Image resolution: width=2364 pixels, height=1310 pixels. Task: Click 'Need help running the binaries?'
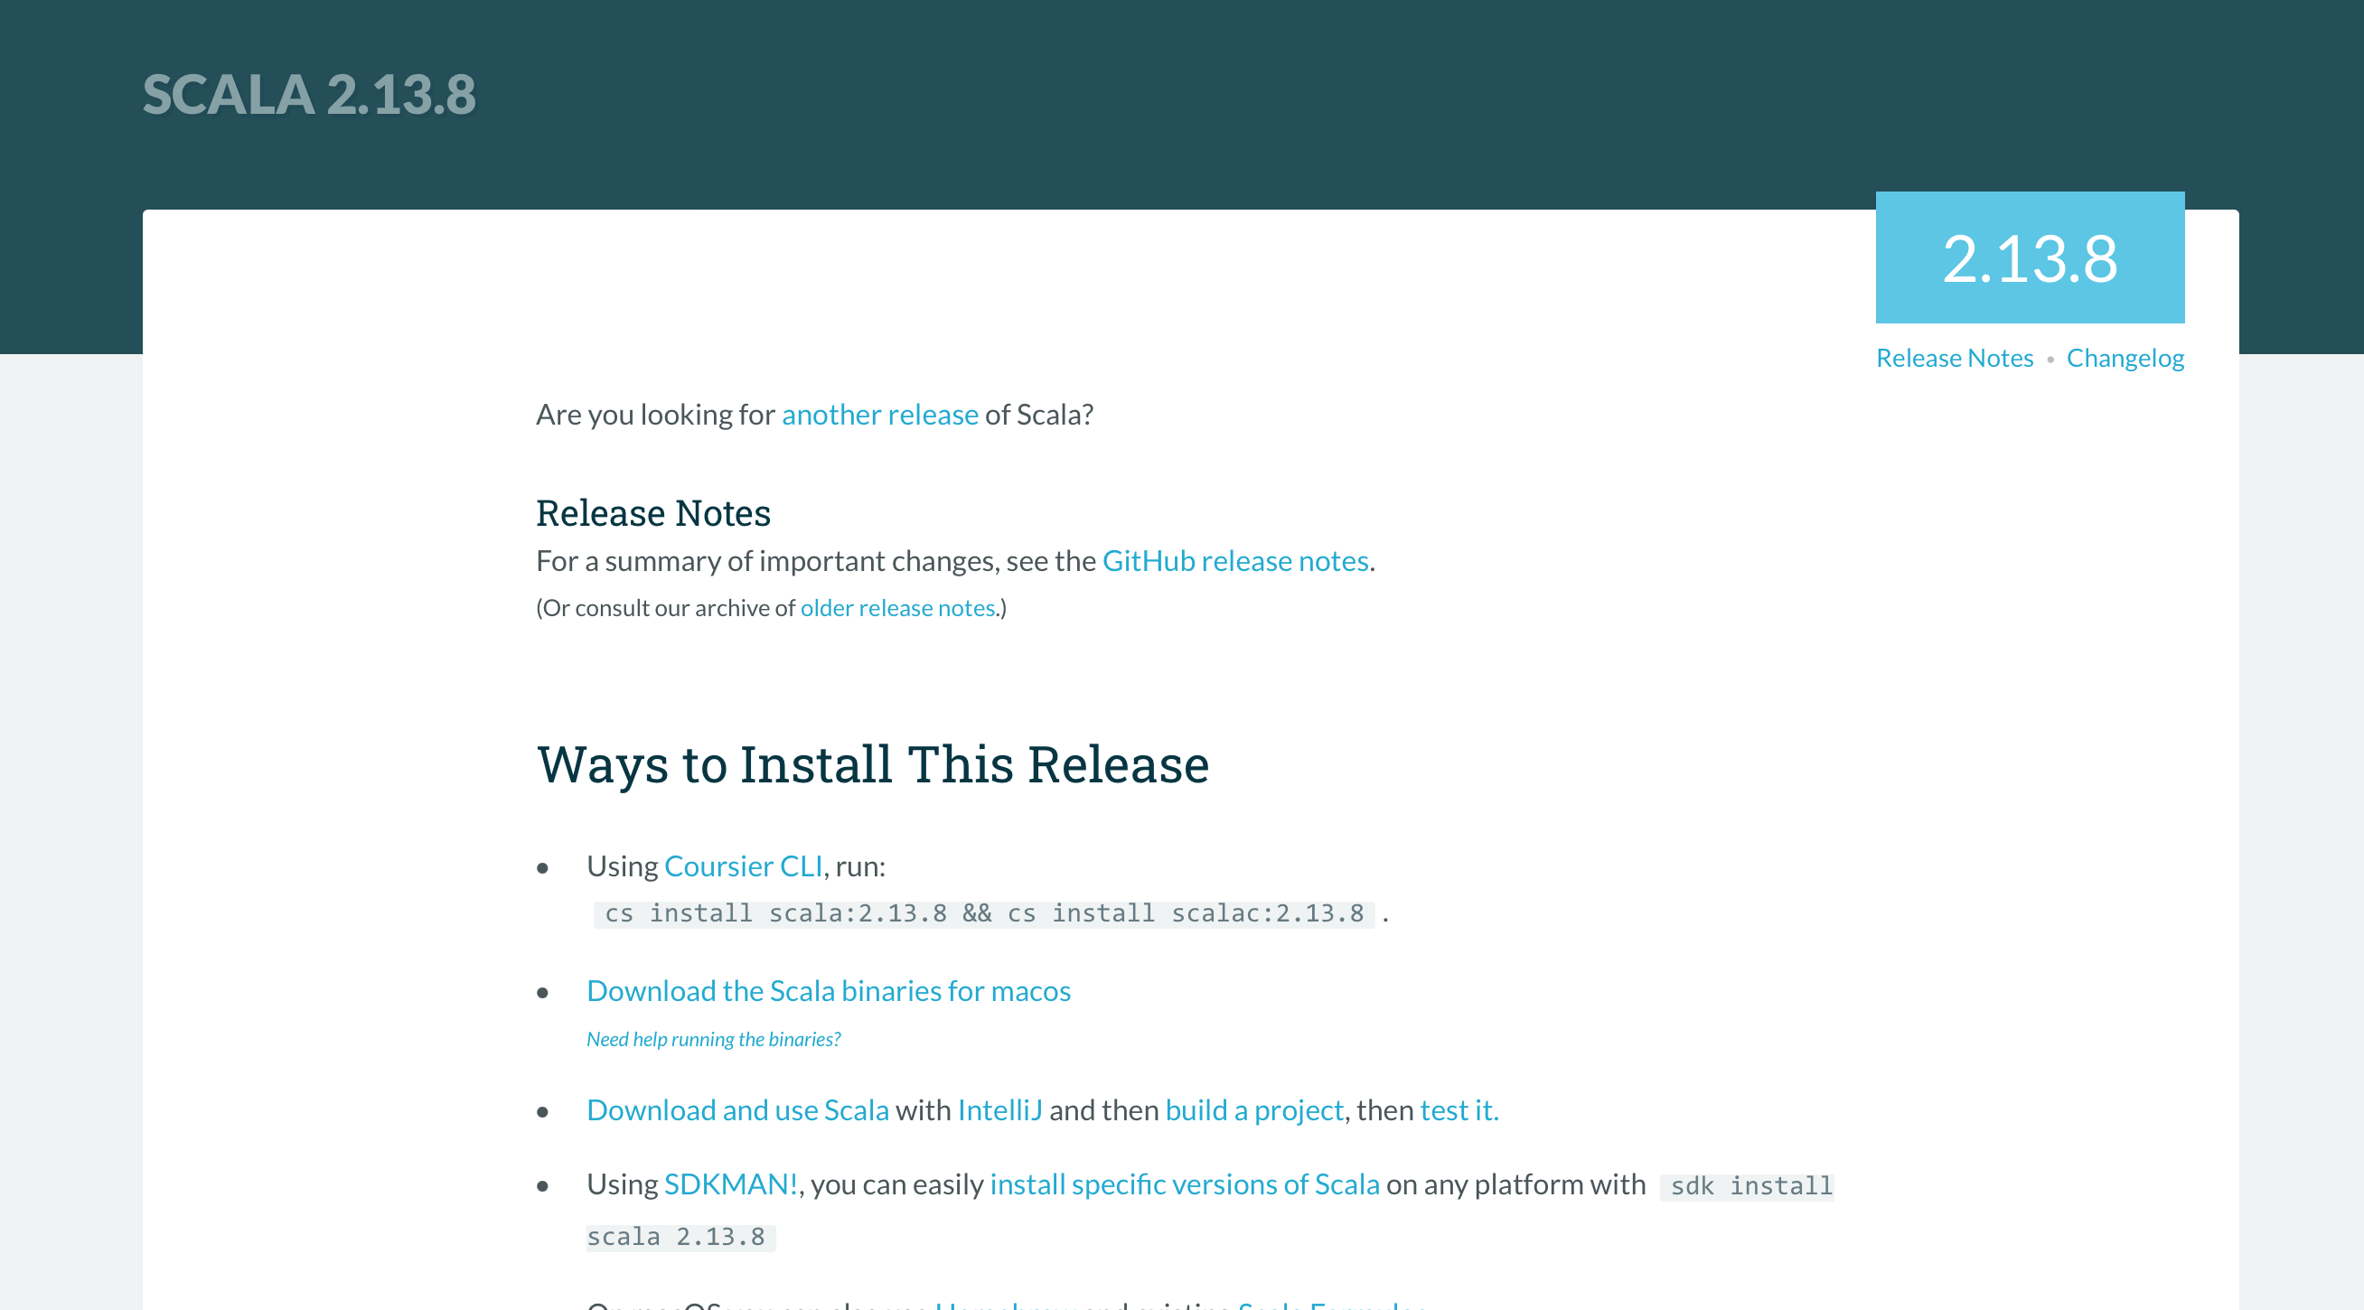713,1039
